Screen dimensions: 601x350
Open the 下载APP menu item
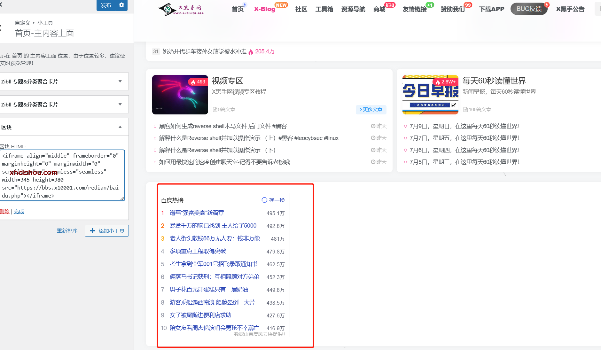[x=492, y=9]
